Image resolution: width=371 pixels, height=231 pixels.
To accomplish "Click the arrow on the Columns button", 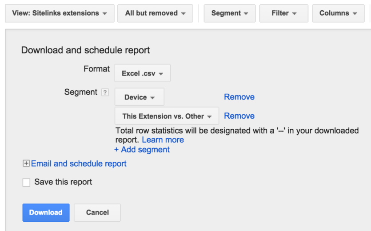I will pyautogui.click(x=355, y=14).
